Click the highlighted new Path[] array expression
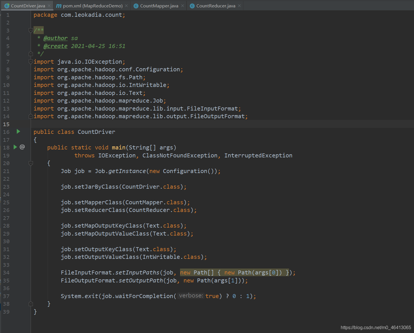 pos(235,272)
